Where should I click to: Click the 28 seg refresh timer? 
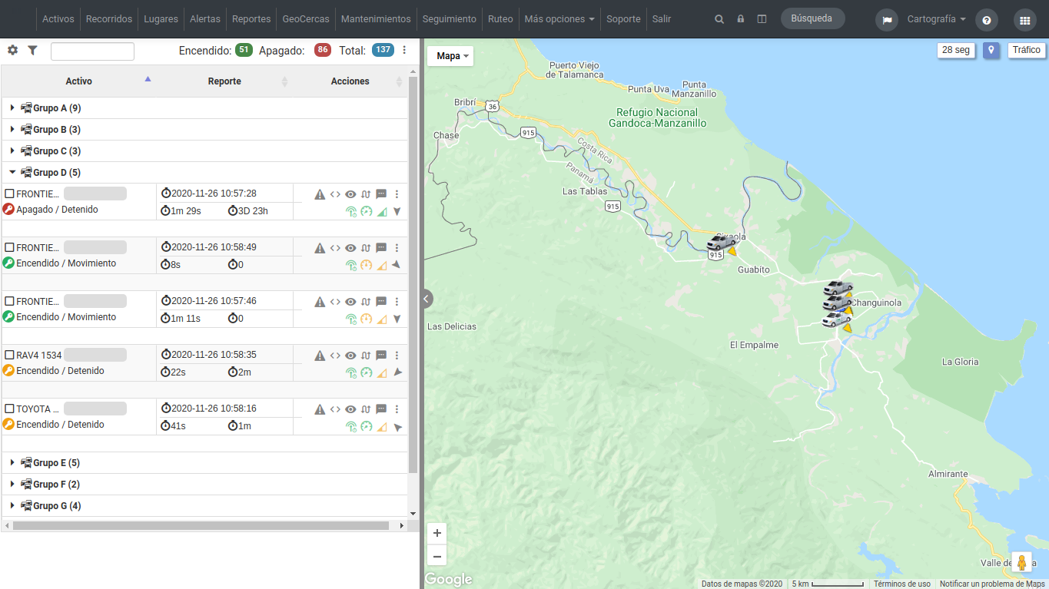(x=956, y=50)
